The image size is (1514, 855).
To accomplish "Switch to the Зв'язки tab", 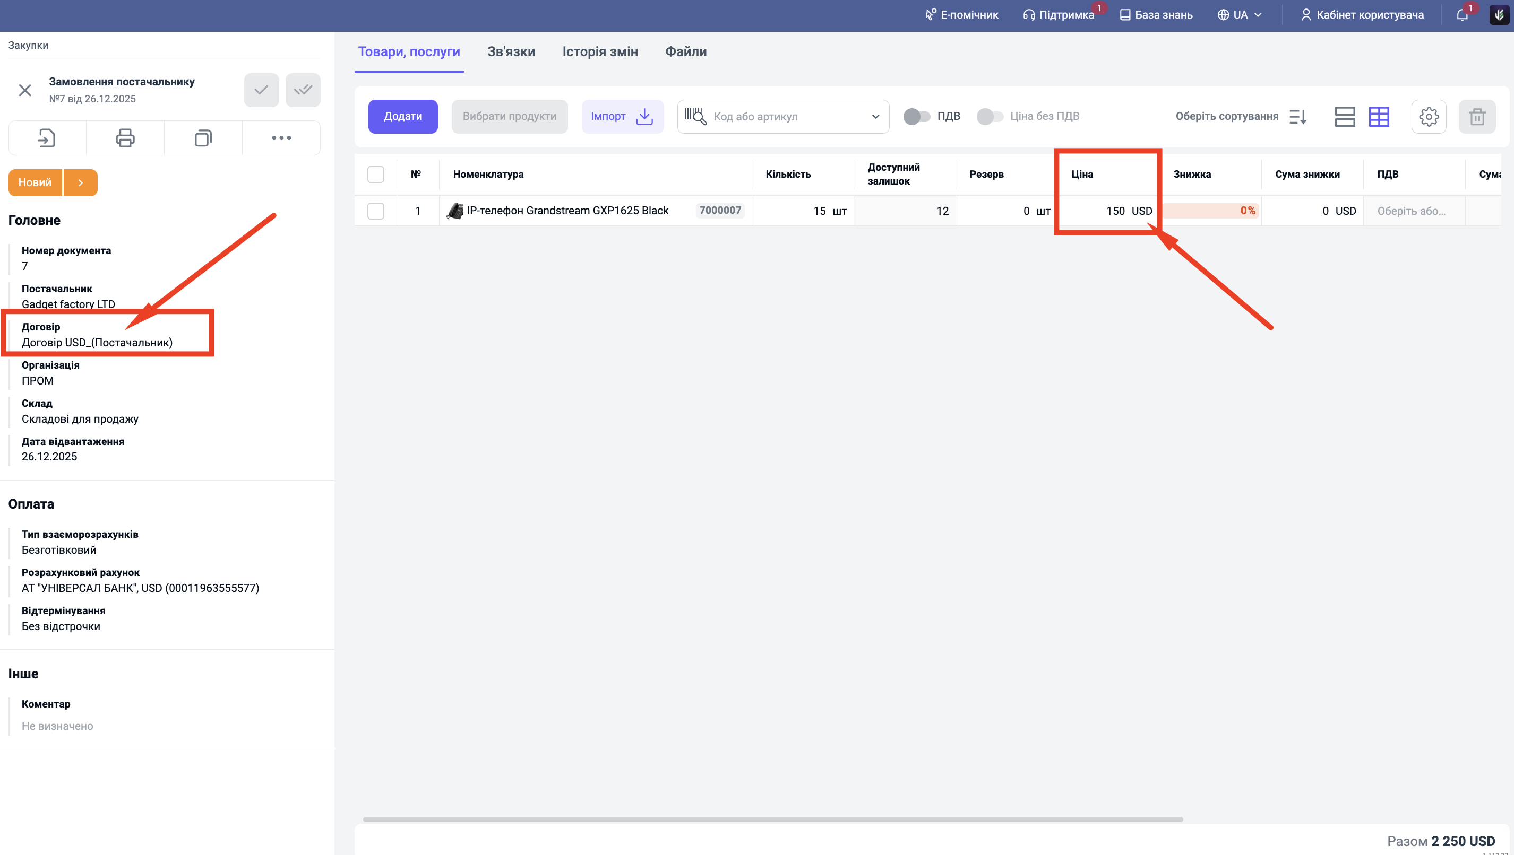I will click(x=511, y=51).
